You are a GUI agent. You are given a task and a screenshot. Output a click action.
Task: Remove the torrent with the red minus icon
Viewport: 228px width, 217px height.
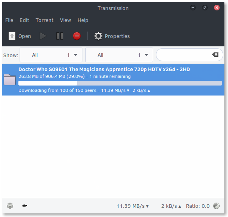77,36
